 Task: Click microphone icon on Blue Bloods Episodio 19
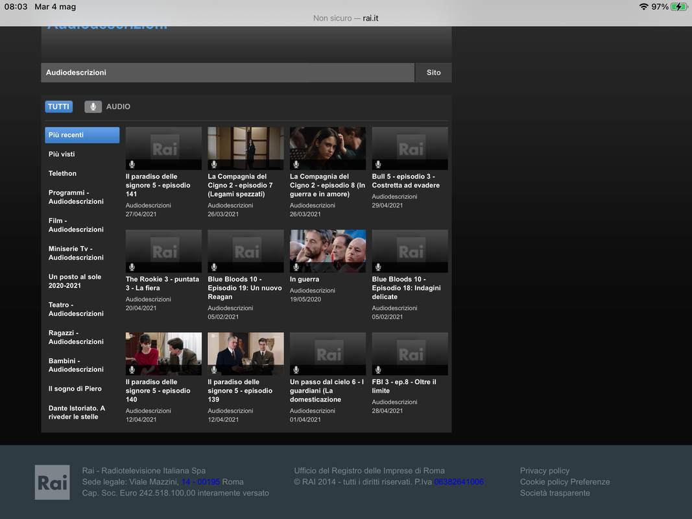pyautogui.click(x=214, y=267)
